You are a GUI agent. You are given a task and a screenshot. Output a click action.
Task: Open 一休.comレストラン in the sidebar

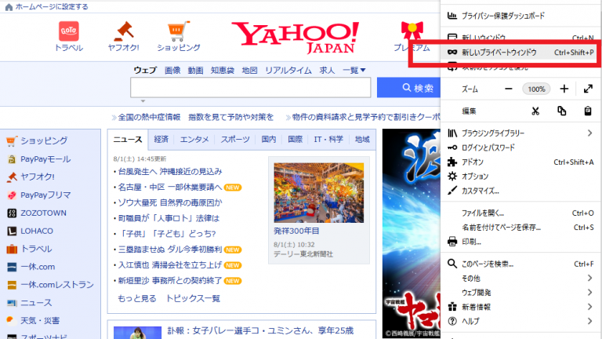(x=57, y=285)
